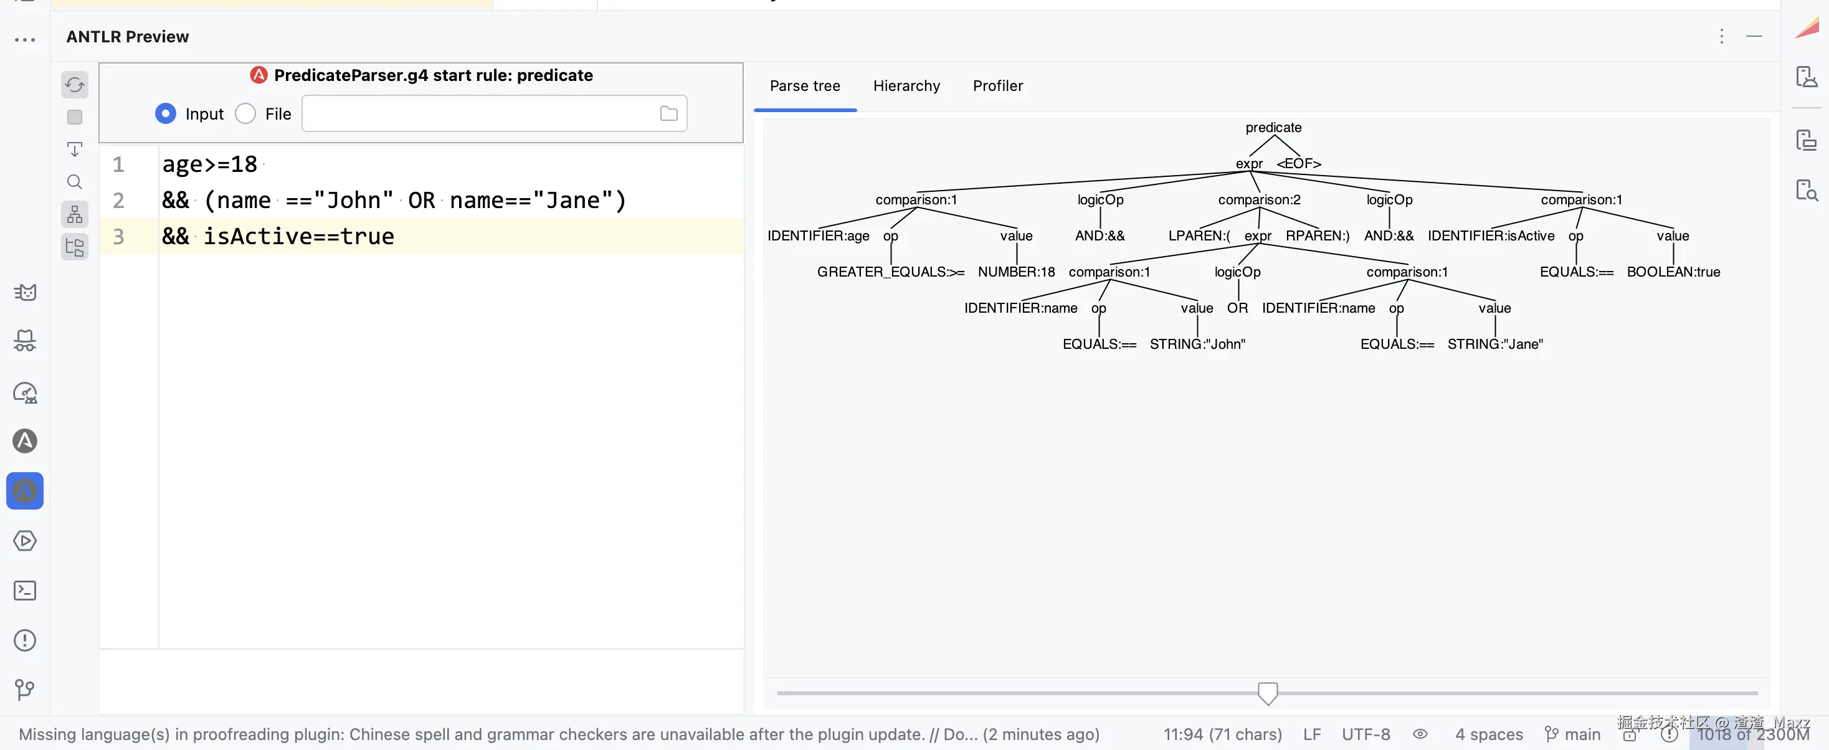Select the Input radio button
Image resolution: width=1829 pixels, height=750 pixels.
pos(166,113)
